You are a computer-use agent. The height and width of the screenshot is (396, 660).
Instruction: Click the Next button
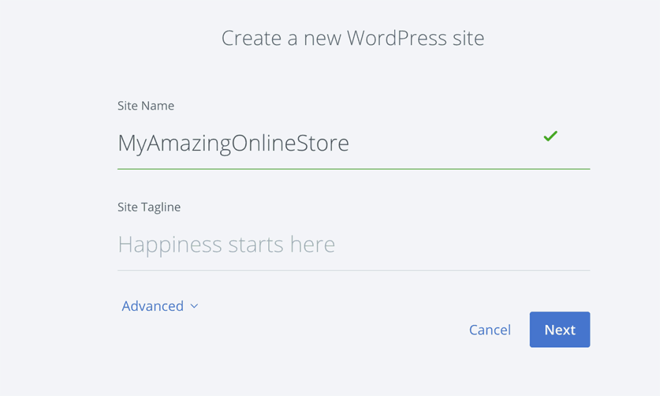(x=560, y=330)
